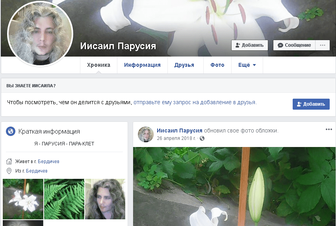Image resolution: width=336 pixels, height=226 pixels.
Task: Open the large round profile picture
Action: click(40, 33)
